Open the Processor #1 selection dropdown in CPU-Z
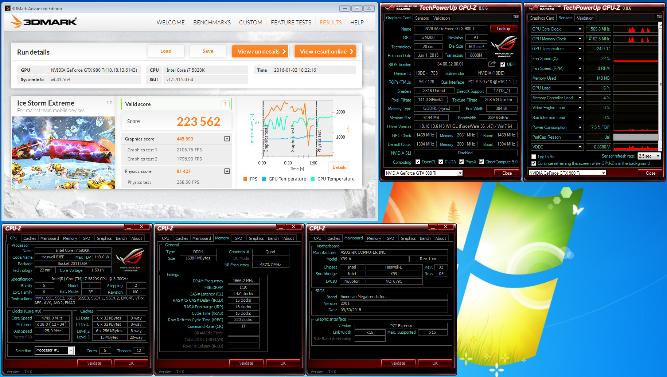Viewport: 667px width, 377px height. point(71,350)
